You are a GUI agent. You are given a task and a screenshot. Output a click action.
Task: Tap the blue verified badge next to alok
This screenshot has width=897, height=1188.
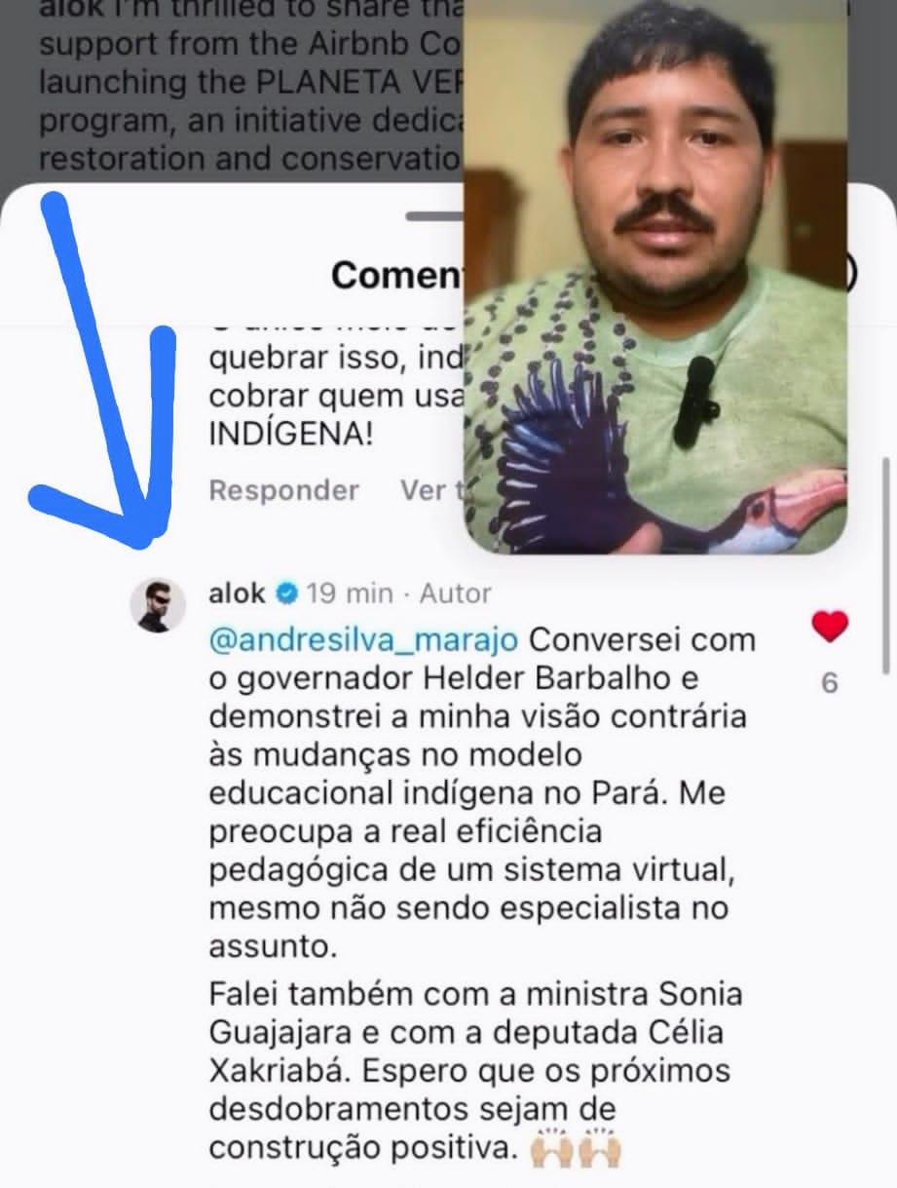(x=286, y=593)
